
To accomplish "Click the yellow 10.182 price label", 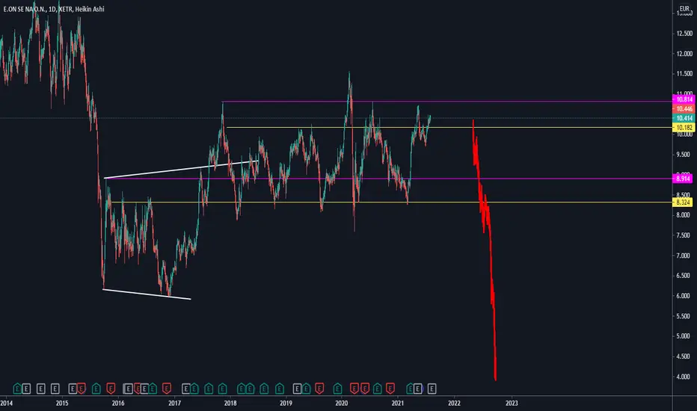I will tap(684, 128).
